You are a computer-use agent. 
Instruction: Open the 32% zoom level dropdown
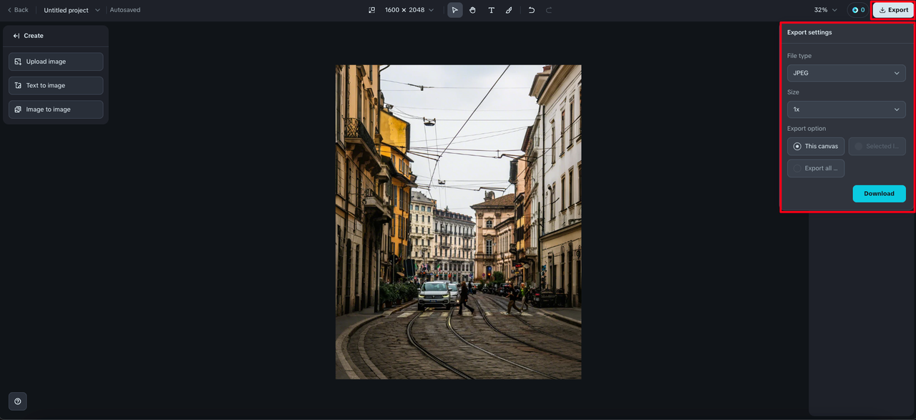(825, 10)
